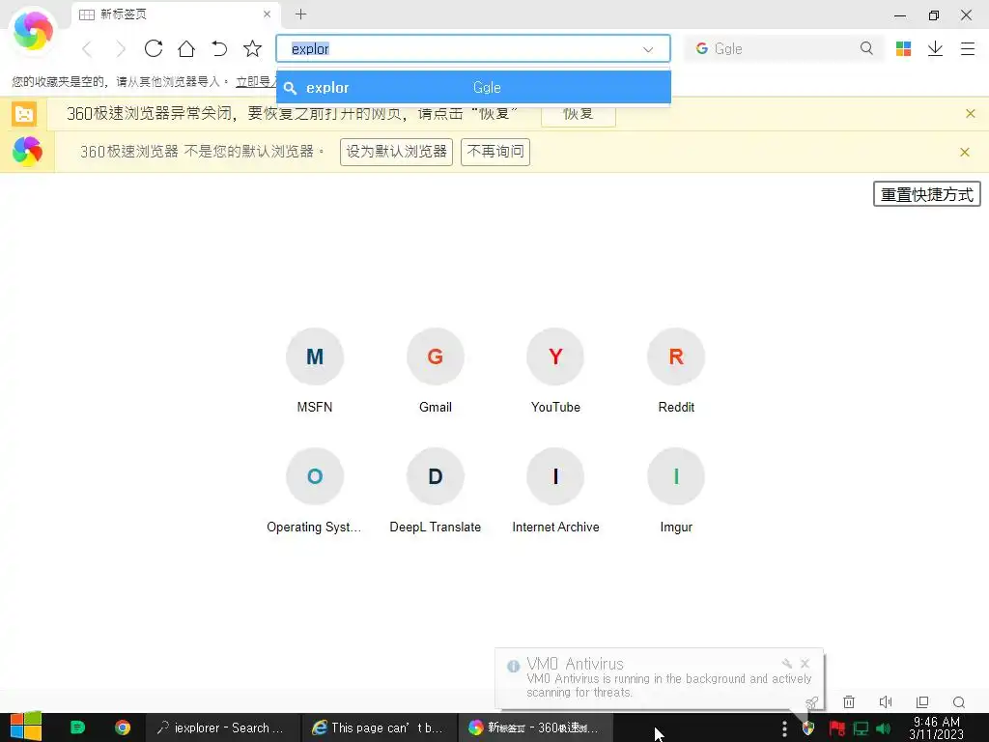989x742 pixels.
Task: Go forward with the forward arrow
Action: [x=120, y=48]
